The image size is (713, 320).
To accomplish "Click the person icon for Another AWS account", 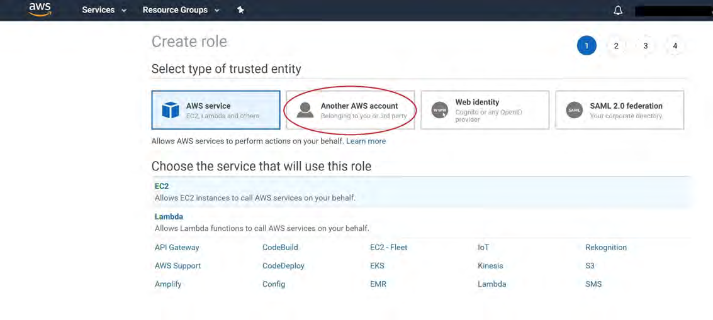I will tap(305, 110).
